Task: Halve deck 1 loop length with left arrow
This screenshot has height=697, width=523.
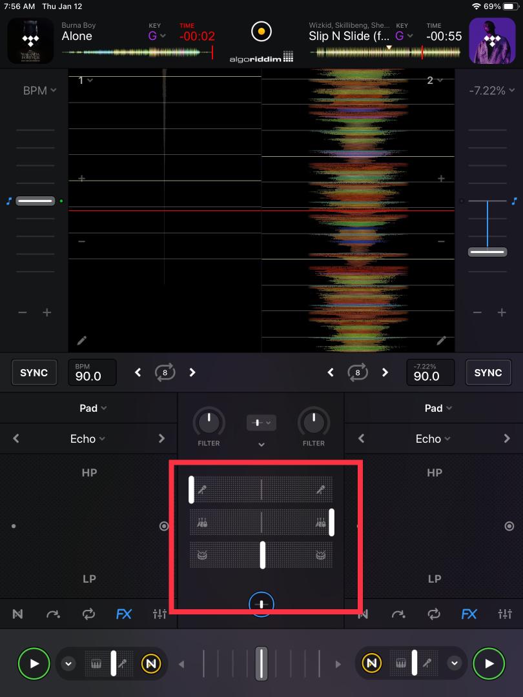Action: point(138,372)
